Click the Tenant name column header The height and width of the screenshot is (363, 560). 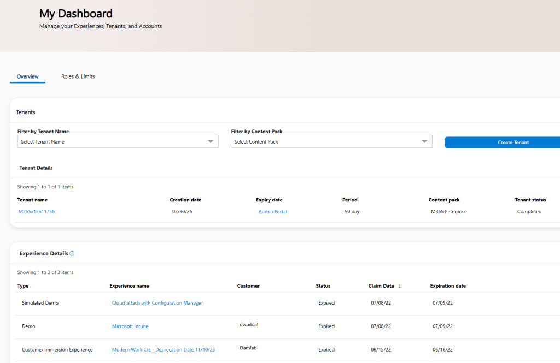(x=32, y=199)
